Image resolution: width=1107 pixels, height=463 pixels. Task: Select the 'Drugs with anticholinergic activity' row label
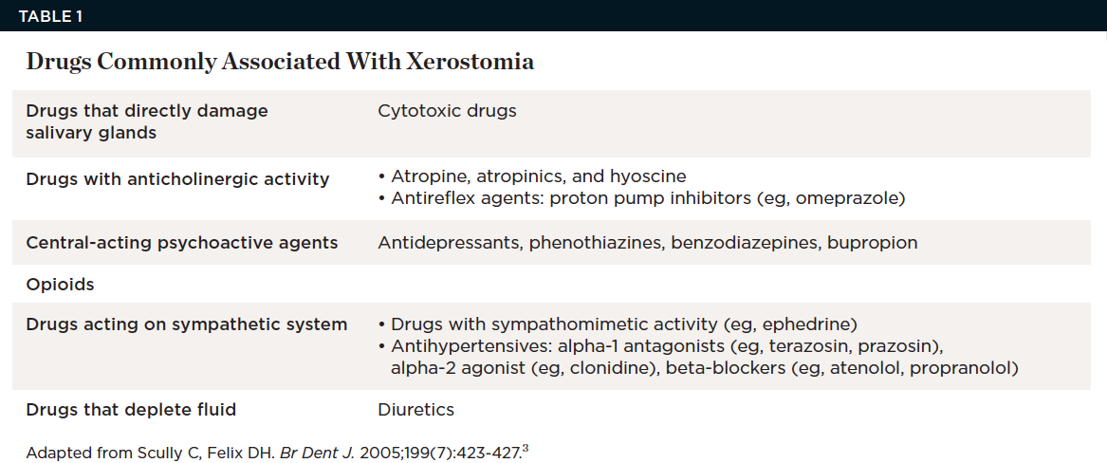(x=177, y=178)
